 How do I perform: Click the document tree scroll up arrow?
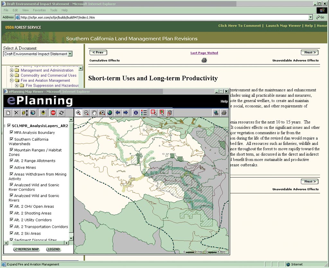(x=81, y=68)
